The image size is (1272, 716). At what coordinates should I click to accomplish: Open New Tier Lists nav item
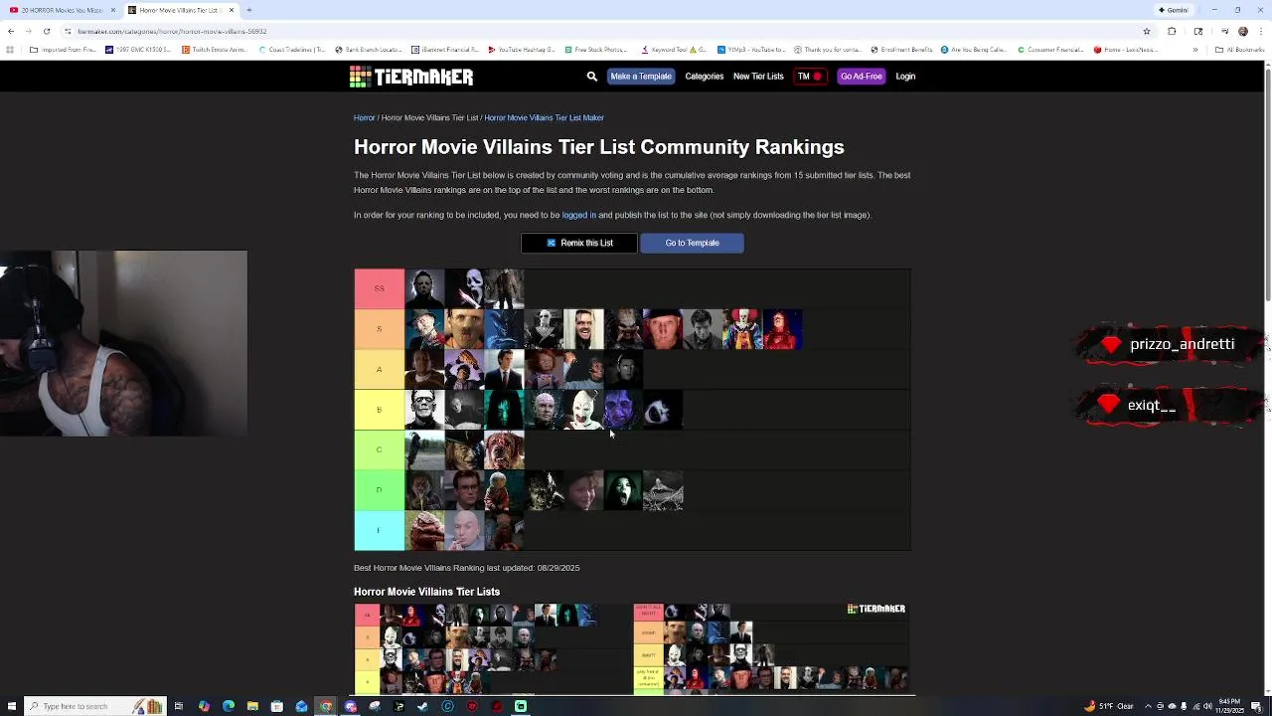click(x=758, y=77)
